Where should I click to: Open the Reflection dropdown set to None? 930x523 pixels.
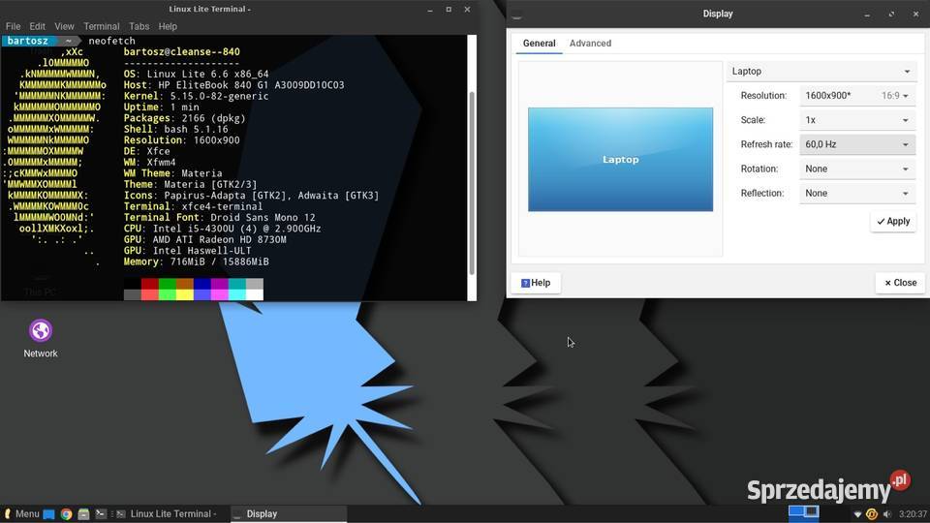coord(857,193)
